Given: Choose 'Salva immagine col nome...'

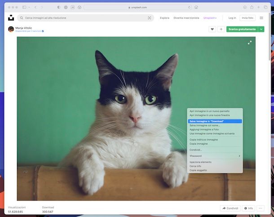Looking at the screenshot, I should pyautogui.click(x=215, y=125).
